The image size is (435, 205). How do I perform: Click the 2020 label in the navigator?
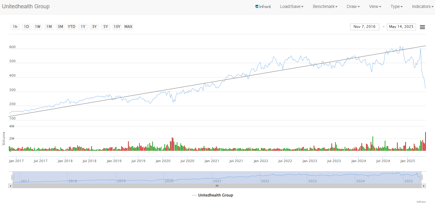[x=169, y=181]
